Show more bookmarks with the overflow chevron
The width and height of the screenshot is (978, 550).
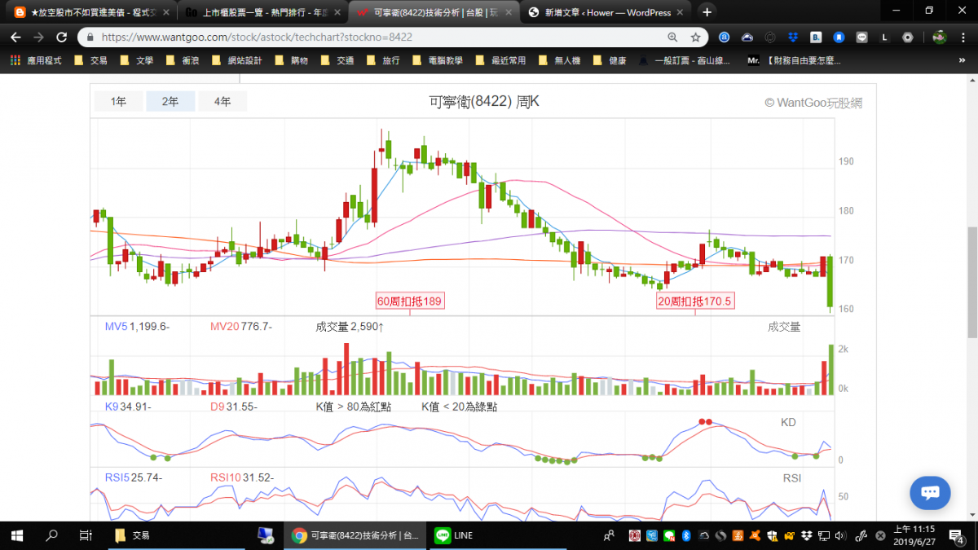[963, 60]
